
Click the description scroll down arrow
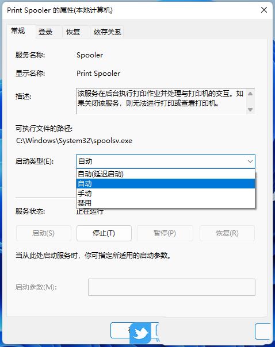coord(250,109)
